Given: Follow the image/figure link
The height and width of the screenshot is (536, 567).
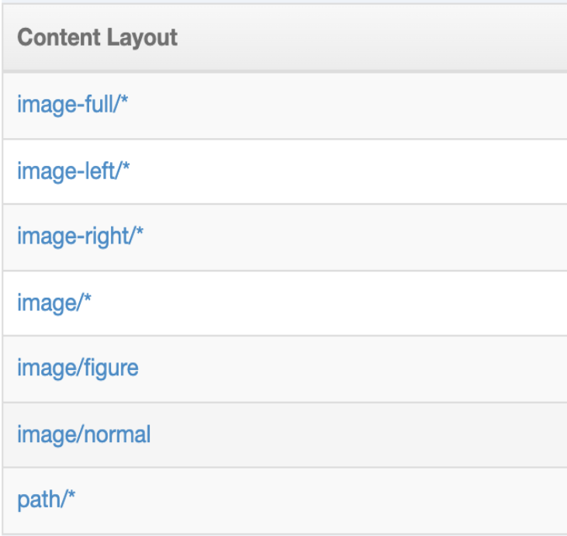Looking at the screenshot, I should coord(78,367).
